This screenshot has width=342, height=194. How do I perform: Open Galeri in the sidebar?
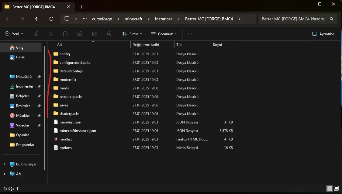point(21,57)
